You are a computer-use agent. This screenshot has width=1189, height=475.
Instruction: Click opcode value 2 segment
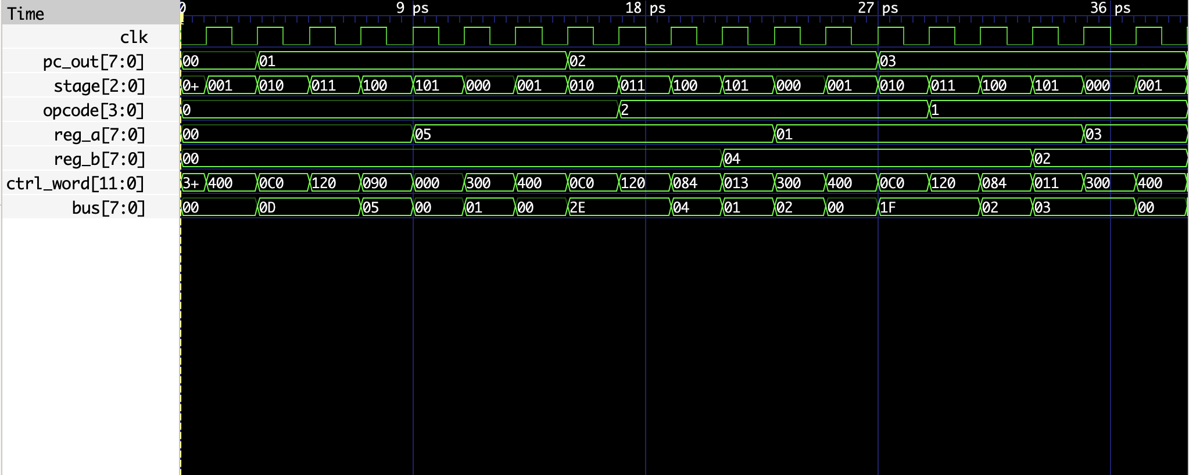[774, 110]
